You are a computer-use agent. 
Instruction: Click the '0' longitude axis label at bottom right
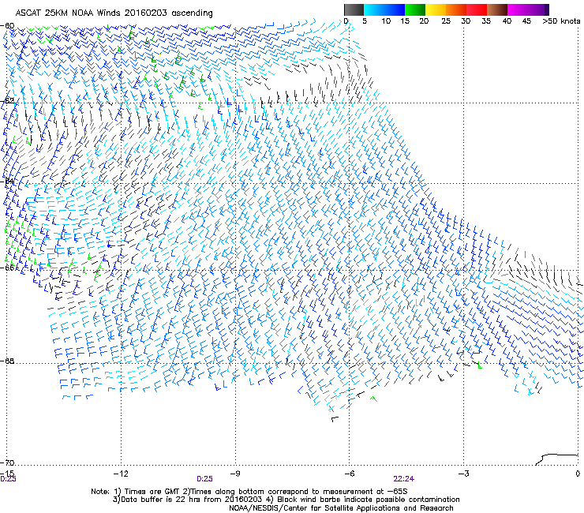(578, 474)
